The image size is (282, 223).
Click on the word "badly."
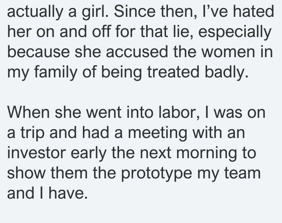click(x=226, y=73)
